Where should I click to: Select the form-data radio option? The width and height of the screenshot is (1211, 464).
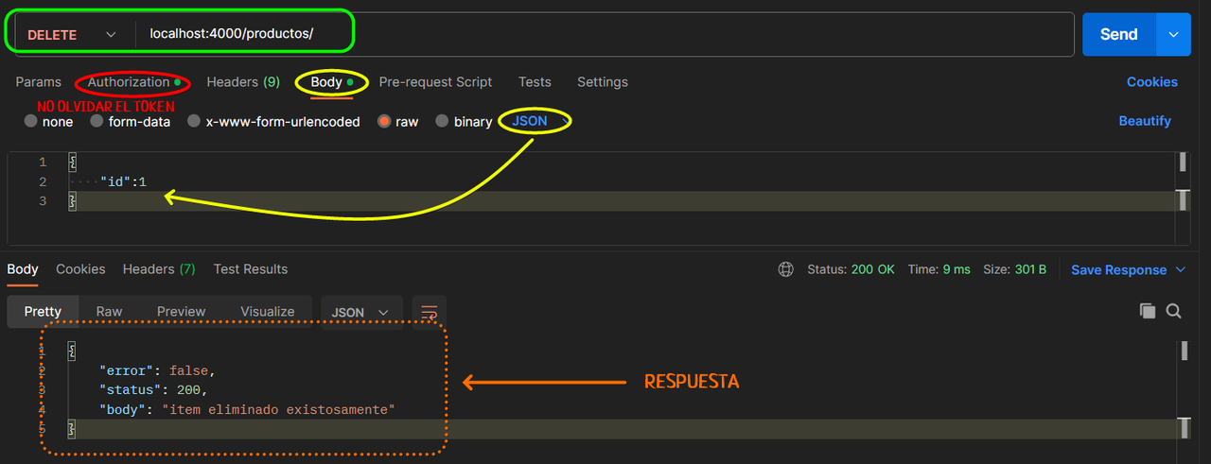click(97, 121)
